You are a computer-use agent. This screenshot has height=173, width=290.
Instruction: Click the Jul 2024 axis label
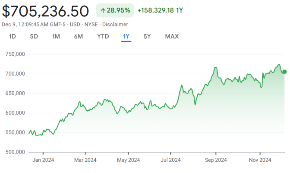tap(170, 160)
